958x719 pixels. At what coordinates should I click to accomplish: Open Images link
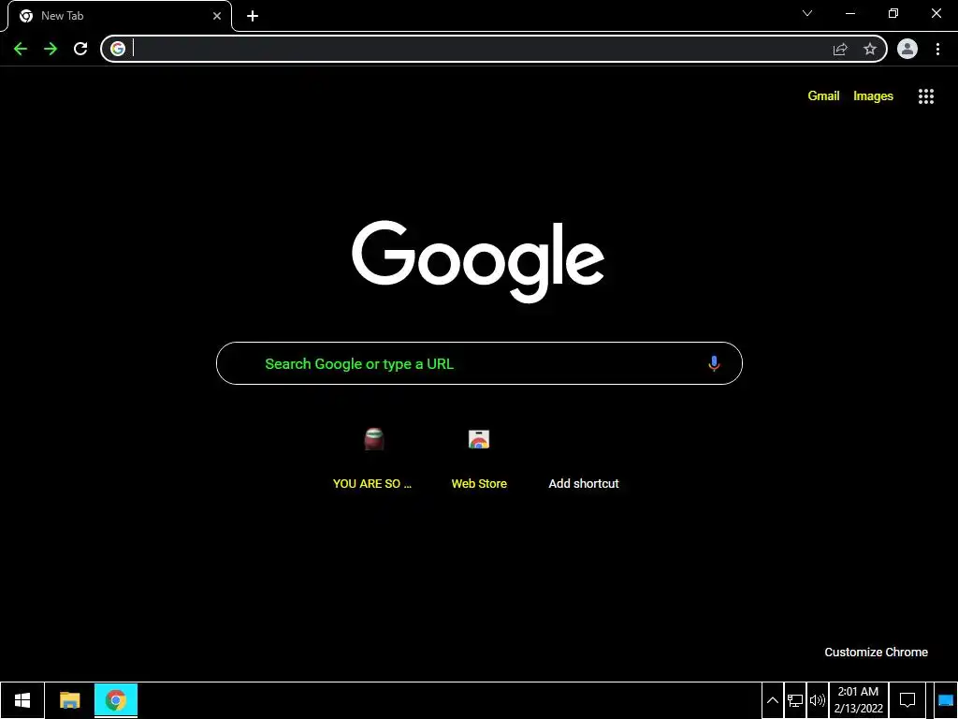[x=873, y=96]
